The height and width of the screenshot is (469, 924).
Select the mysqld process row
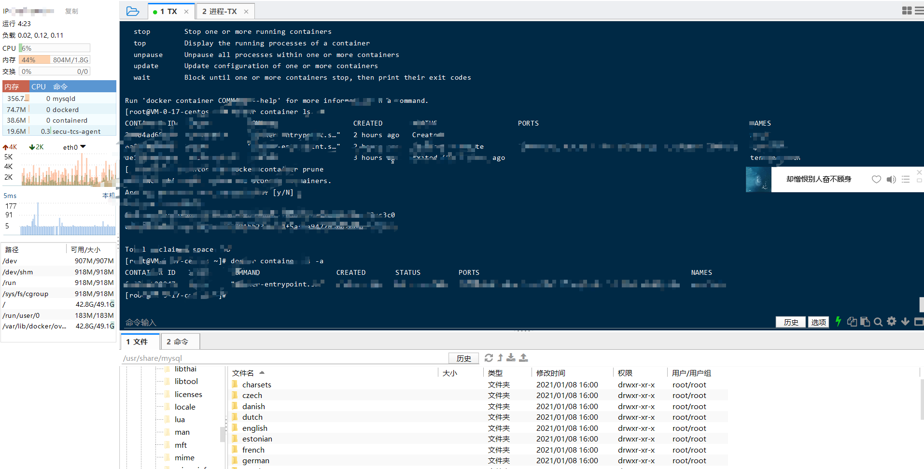(x=59, y=99)
